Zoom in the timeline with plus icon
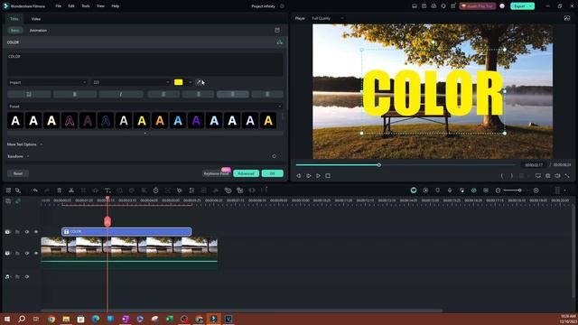 (536, 190)
